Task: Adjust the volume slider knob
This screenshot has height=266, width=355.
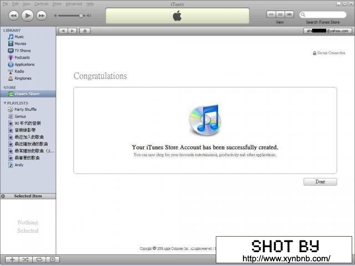Action: click(x=81, y=16)
